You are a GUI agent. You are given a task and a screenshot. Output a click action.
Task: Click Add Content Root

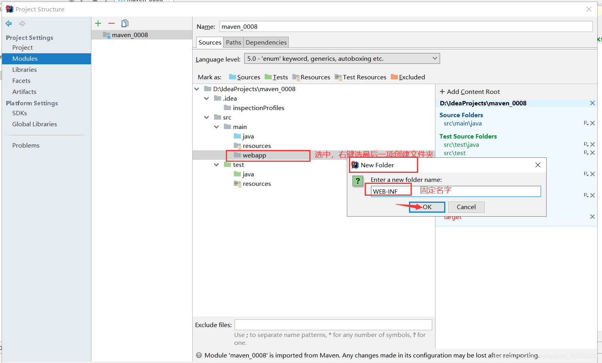[470, 92]
